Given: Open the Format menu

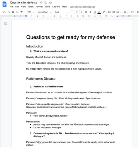Looking at the screenshot, I should tap(39, 7).
